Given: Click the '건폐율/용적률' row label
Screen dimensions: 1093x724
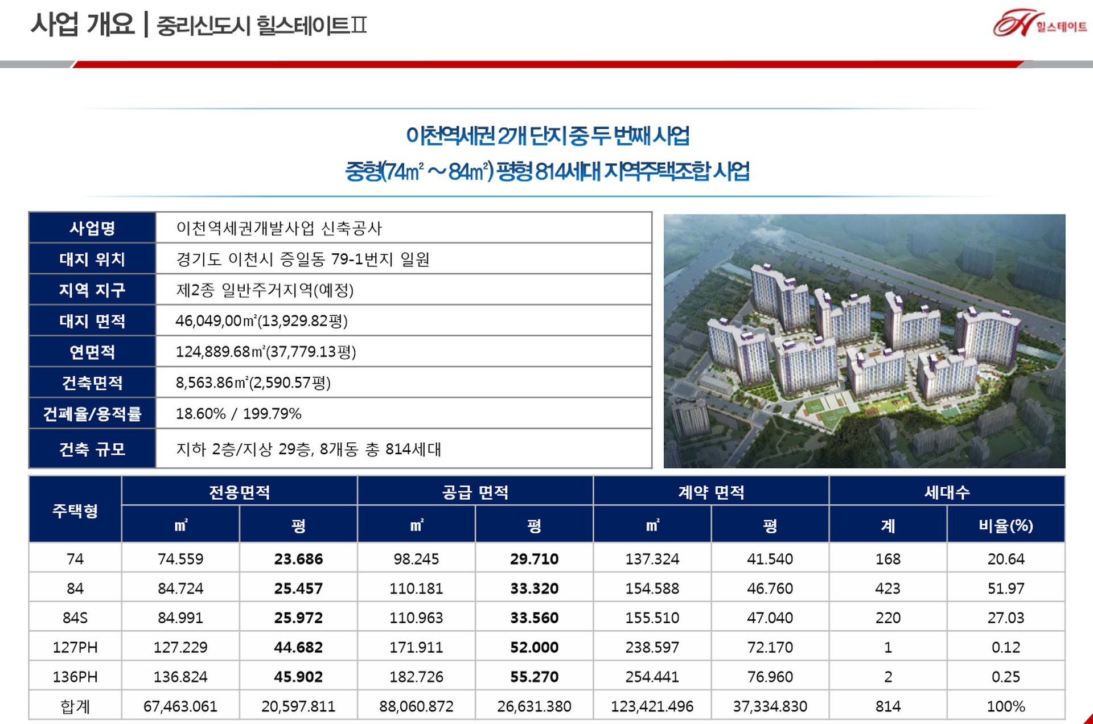Looking at the screenshot, I should (x=92, y=414).
